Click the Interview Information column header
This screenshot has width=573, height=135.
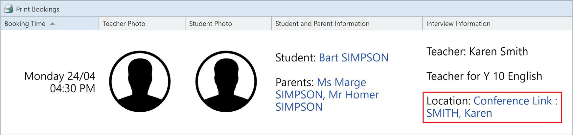click(497, 24)
